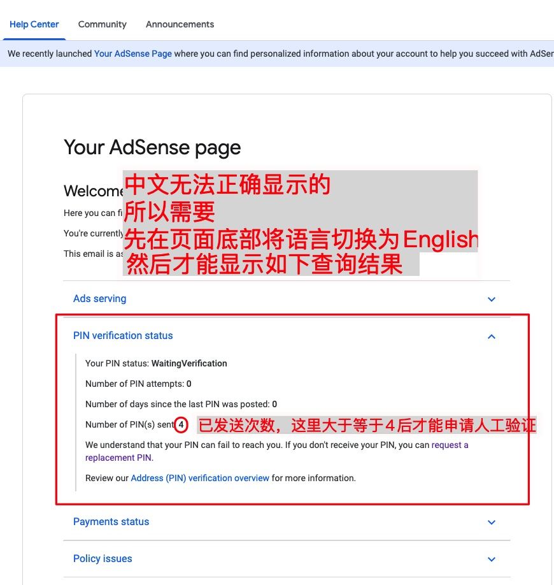Open the Ads serving heading
This screenshot has width=554, height=585.
99,298
